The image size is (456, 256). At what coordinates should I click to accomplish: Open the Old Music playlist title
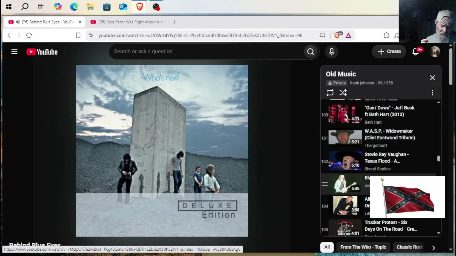coord(341,74)
